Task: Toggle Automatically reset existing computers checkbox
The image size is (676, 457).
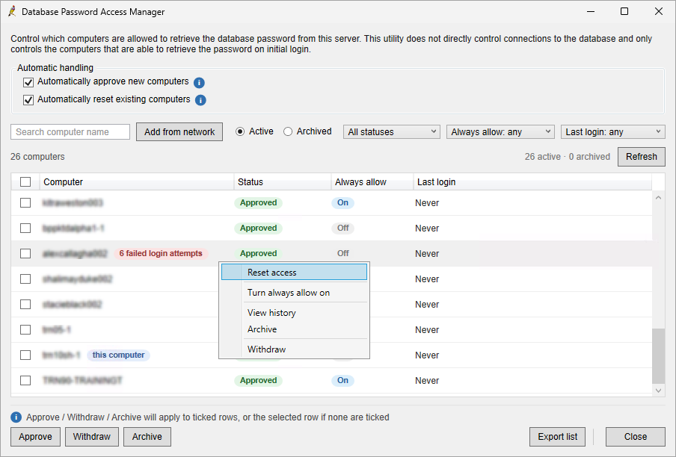Action: (28, 100)
